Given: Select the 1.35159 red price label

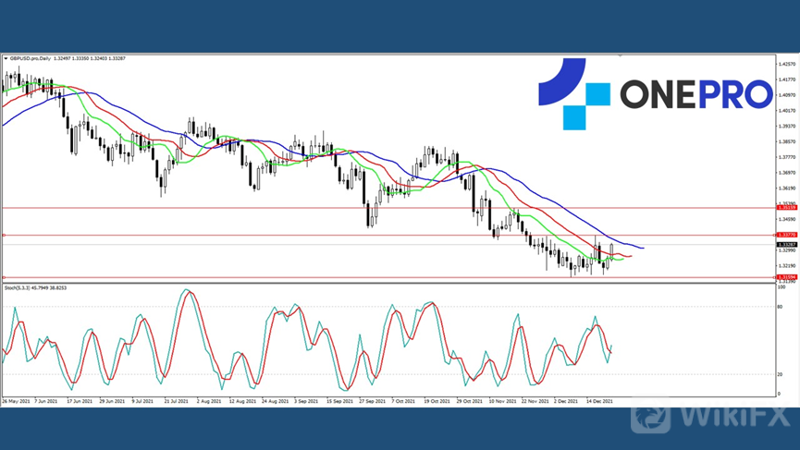Looking at the screenshot, I should pyautogui.click(x=786, y=208).
